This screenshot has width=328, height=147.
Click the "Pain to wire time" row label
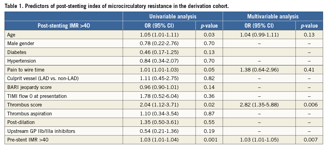(x=26, y=70)
